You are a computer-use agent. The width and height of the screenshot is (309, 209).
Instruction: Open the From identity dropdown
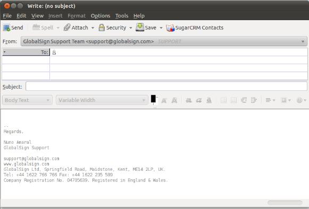click(x=164, y=41)
